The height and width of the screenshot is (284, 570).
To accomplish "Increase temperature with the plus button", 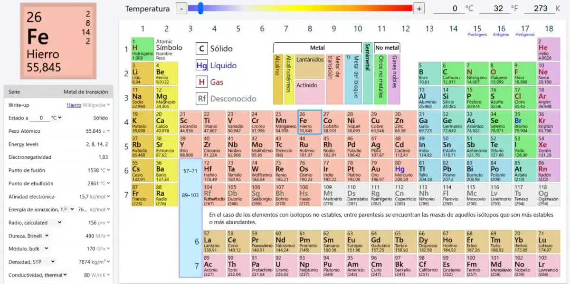I will (419, 8).
